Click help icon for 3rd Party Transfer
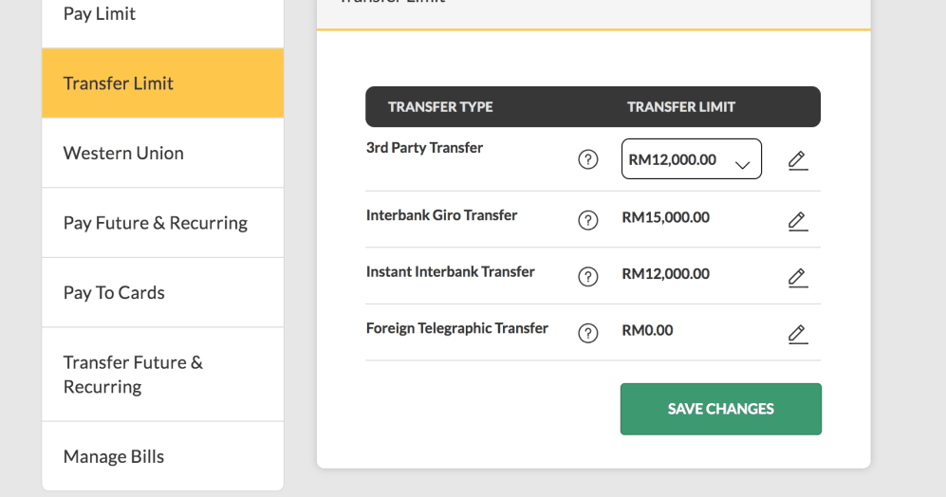The width and height of the screenshot is (946, 497). (588, 160)
